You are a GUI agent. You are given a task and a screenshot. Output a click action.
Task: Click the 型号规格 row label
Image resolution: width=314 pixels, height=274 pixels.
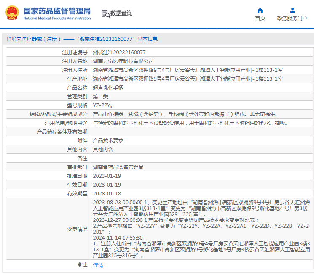77,105
